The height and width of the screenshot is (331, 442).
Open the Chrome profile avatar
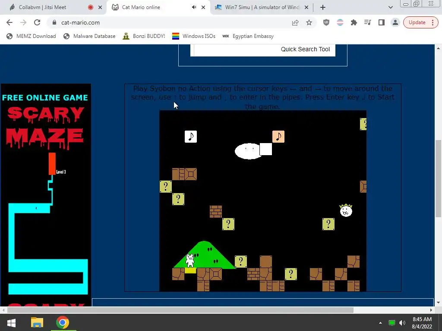pyautogui.click(x=395, y=22)
